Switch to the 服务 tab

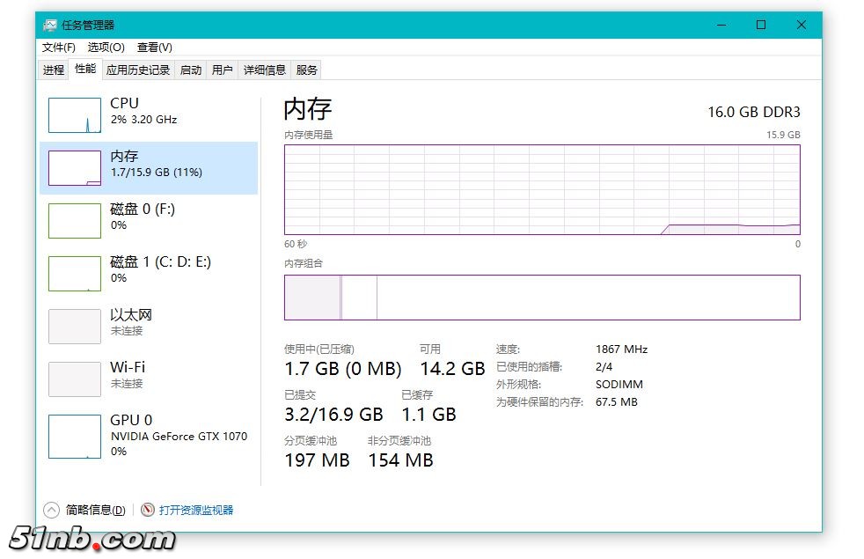[x=307, y=70]
